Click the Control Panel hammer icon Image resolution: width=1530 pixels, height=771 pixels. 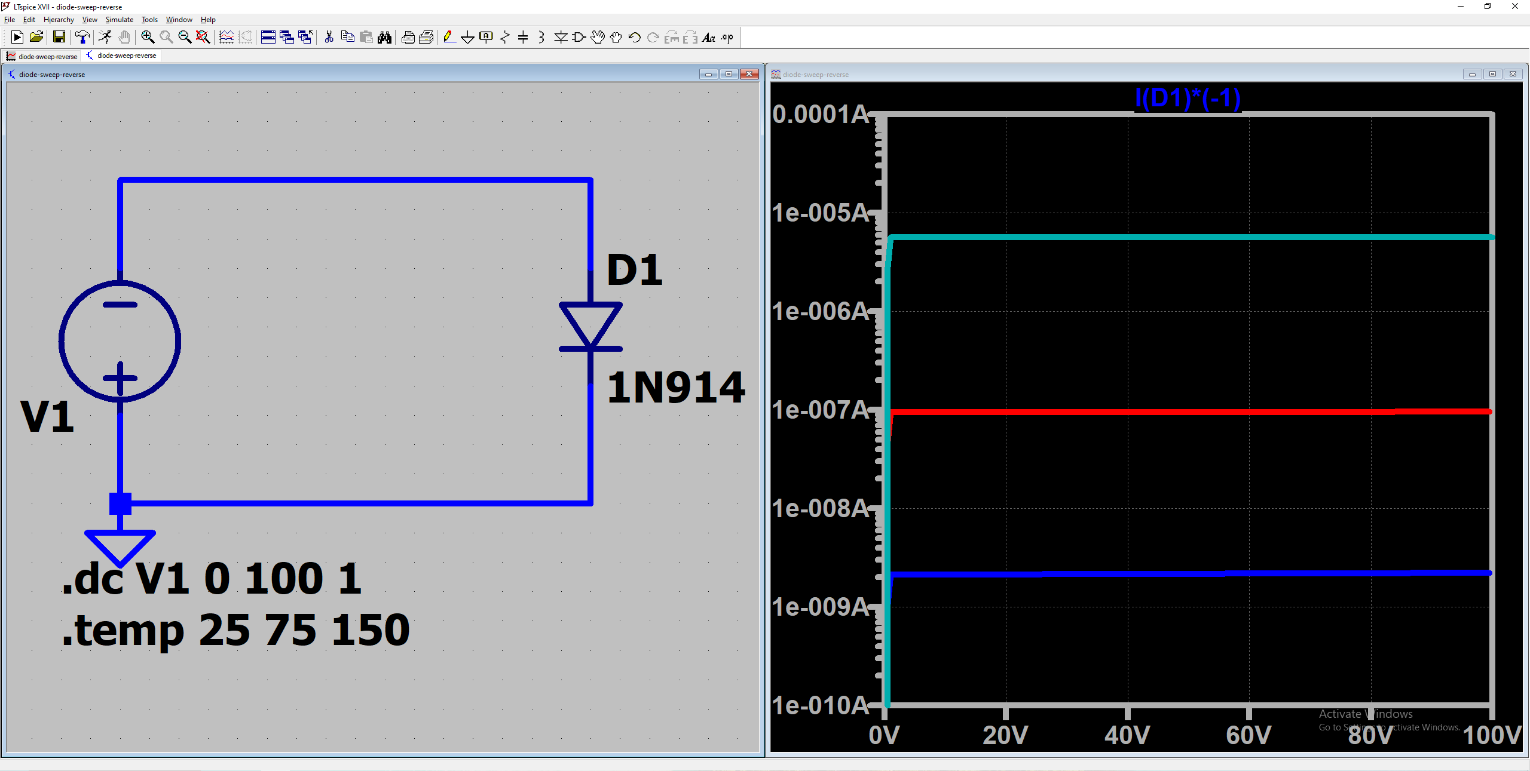[82, 38]
